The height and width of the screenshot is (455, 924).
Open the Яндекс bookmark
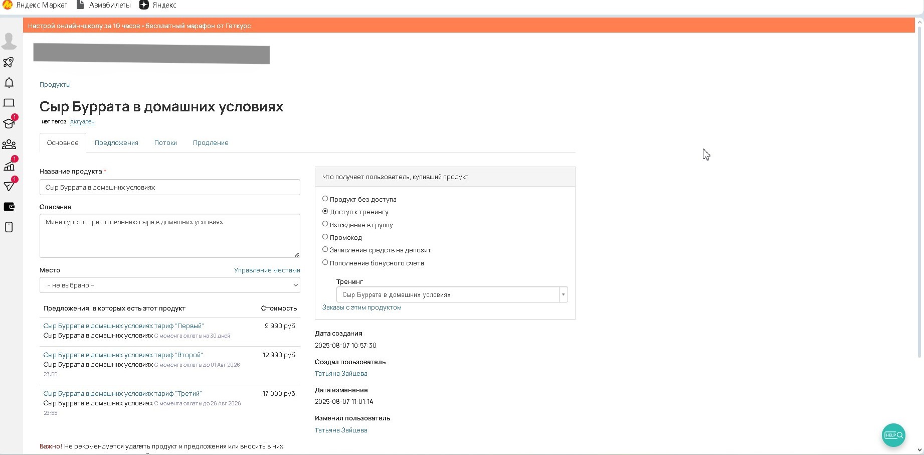coord(158,5)
